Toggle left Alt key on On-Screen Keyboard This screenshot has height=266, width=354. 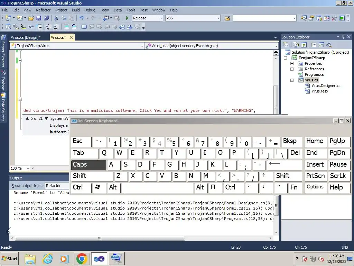tap(113, 187)
